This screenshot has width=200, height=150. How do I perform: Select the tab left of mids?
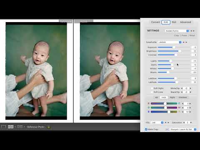157,97
